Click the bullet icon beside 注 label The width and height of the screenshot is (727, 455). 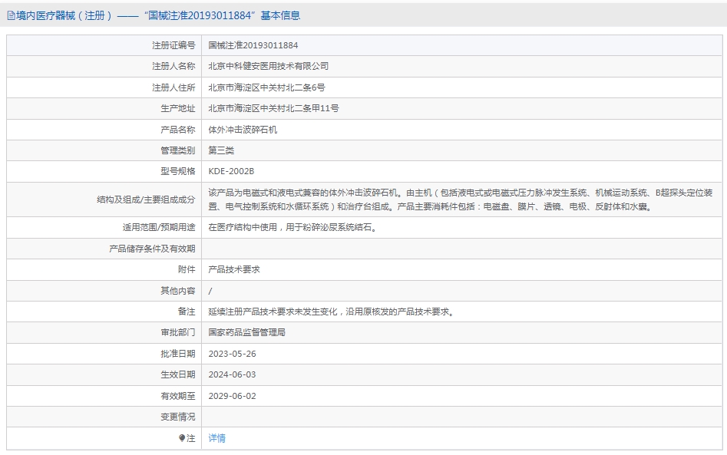point(182,438)
